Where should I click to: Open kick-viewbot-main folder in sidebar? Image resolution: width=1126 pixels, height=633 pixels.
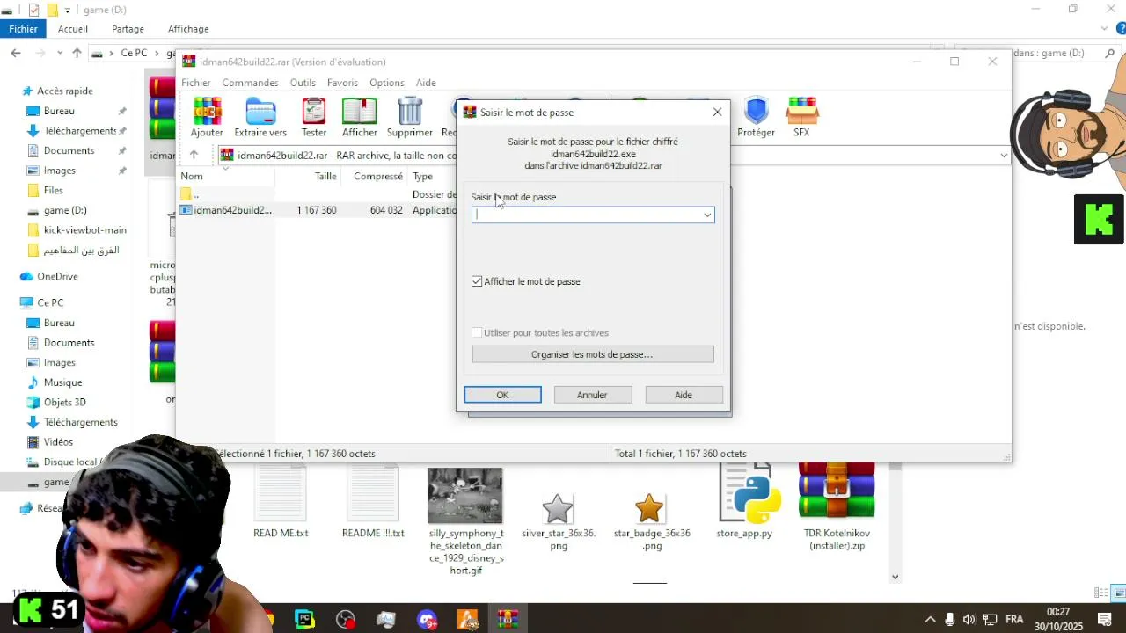(84, 230)
